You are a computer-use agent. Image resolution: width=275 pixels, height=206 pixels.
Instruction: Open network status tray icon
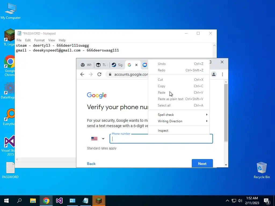234,201
